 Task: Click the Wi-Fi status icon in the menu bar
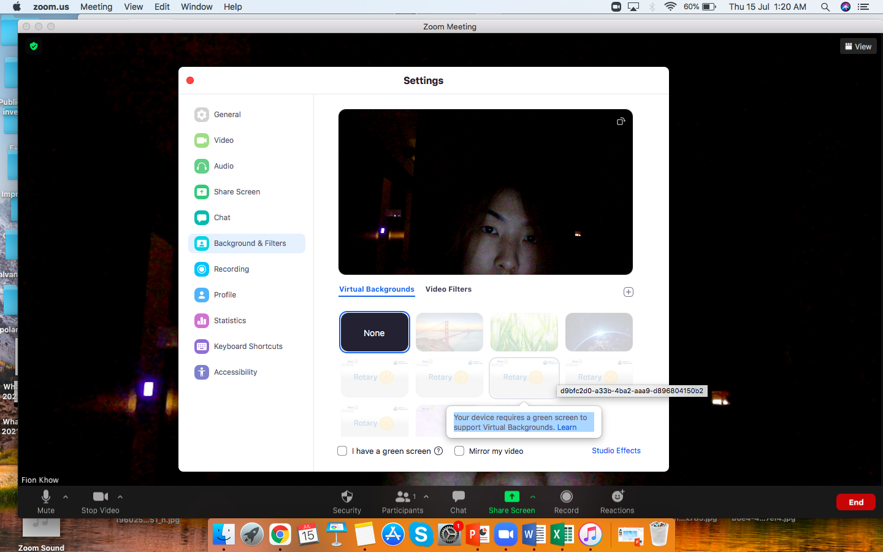tap(670, 7)
